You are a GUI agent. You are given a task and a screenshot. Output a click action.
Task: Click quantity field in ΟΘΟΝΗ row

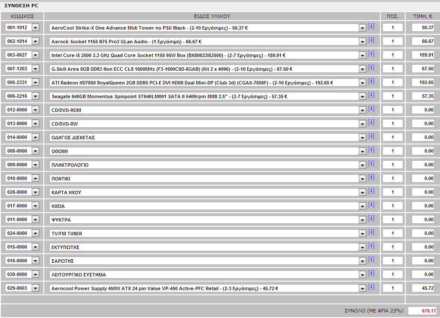pos(393,151)
